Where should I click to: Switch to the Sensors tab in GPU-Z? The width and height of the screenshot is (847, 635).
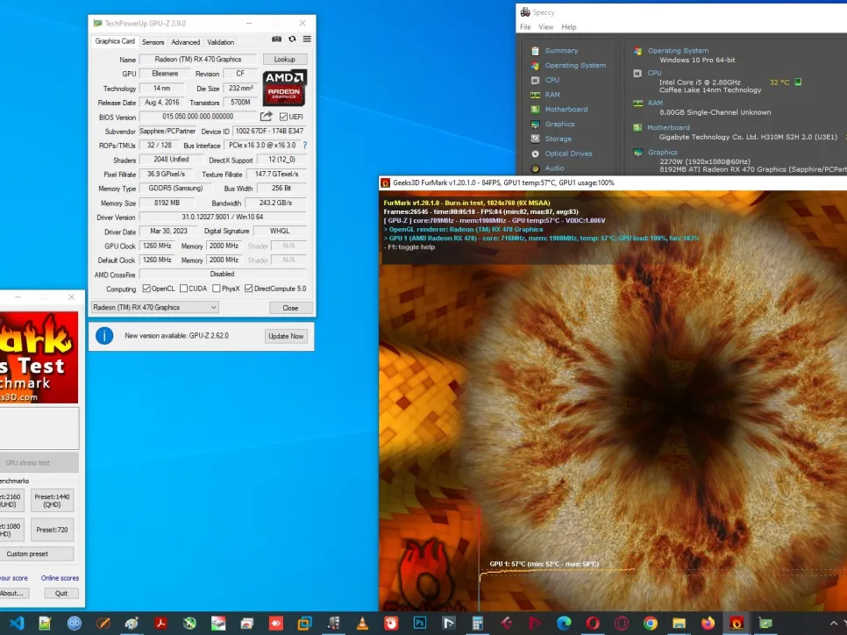(x=153, y=42)
